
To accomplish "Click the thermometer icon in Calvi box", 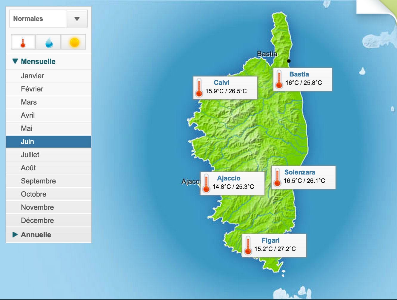I will pyautogui.click(x=199, y=88).
